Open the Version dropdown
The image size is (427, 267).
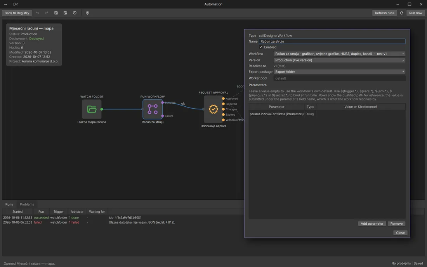[339, 60]
